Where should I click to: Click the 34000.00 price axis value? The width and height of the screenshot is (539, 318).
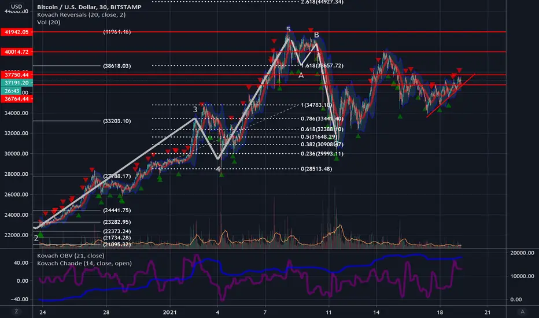(16, 113)
